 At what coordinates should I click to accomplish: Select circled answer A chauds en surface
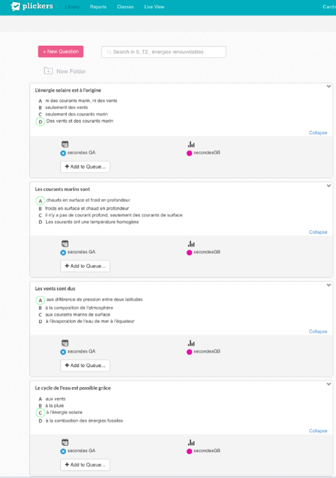40,201
